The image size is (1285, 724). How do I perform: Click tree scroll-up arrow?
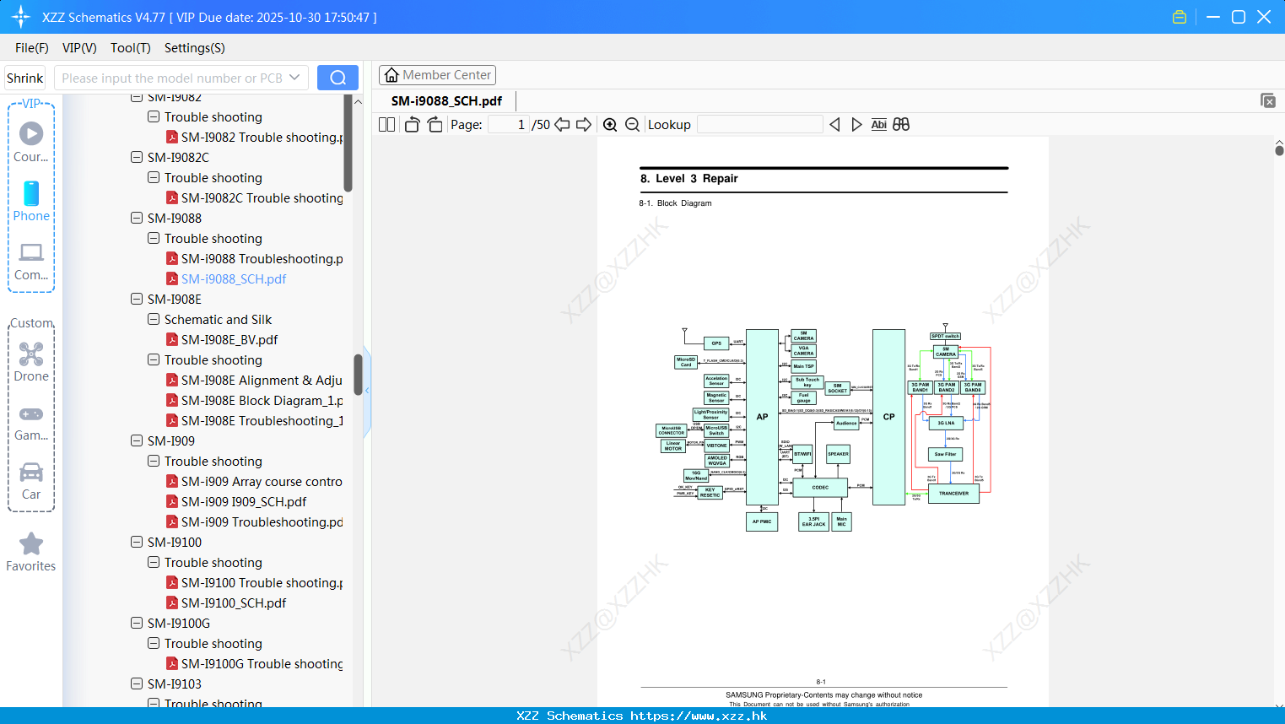point(358,101)
